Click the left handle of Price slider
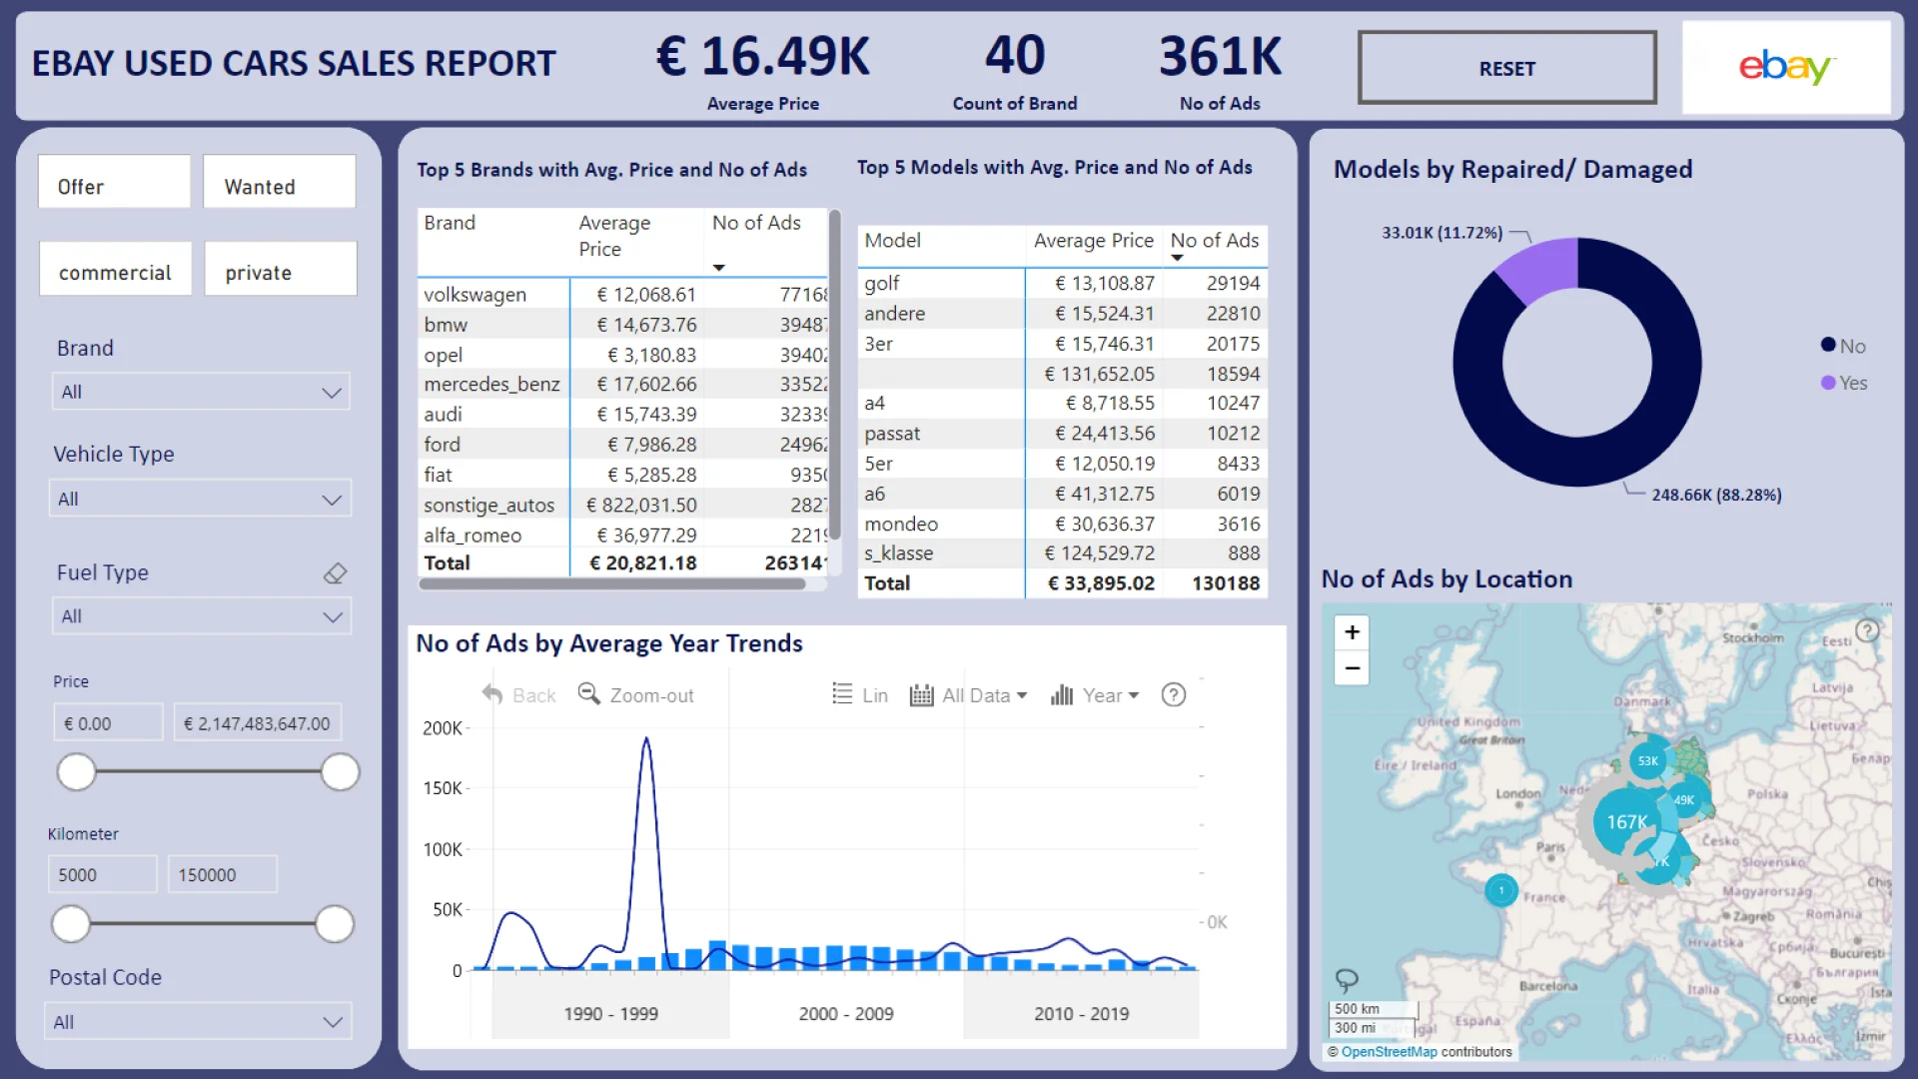1918x1079 pixels. 76,772
